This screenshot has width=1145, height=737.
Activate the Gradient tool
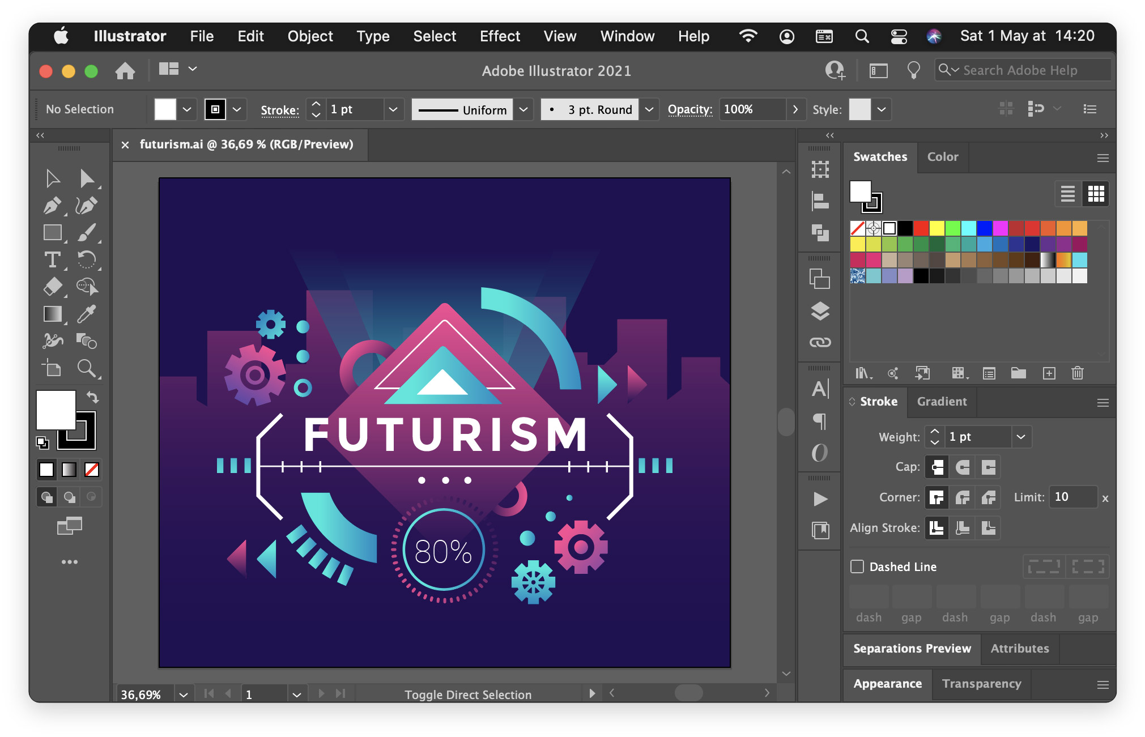pos(52,314)
